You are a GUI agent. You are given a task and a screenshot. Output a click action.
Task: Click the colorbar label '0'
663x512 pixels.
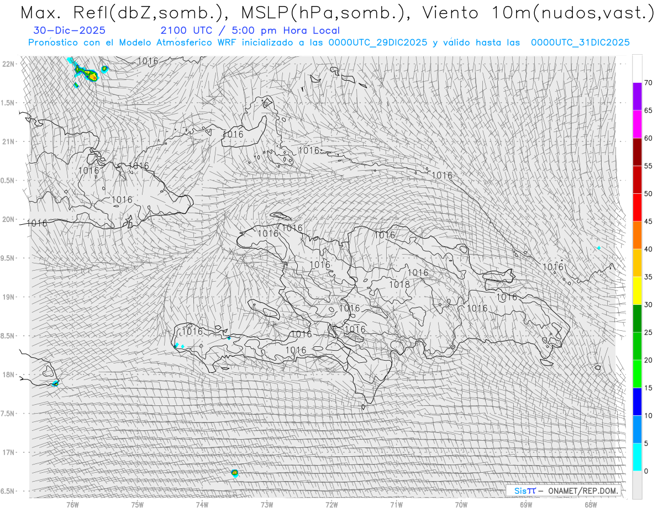pyautogui.click(x=646, y=471)
